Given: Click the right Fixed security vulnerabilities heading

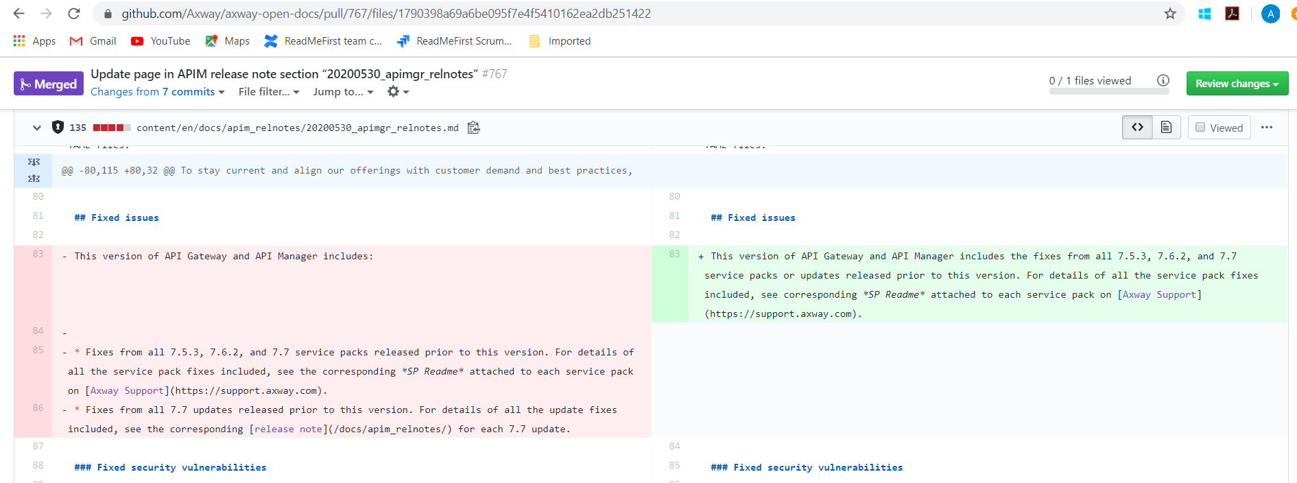Looking at the screenshot, I should click(x=807, y=467).
